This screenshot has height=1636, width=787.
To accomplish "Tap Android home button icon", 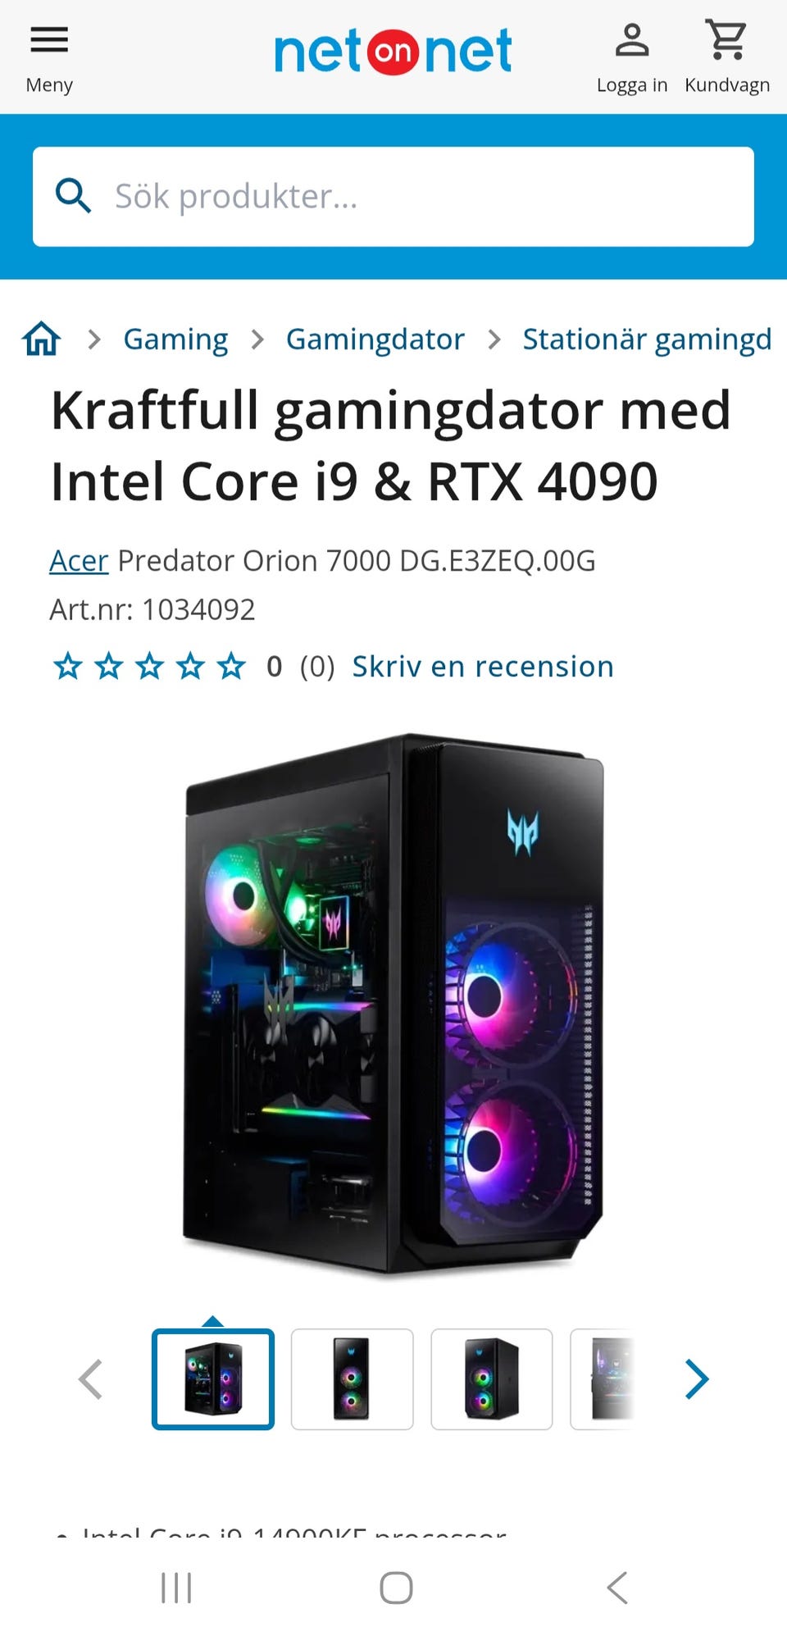I will point(396,1588).
